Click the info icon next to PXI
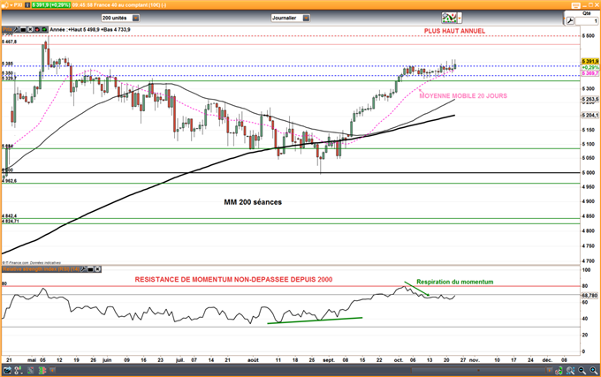 point(28,5)
